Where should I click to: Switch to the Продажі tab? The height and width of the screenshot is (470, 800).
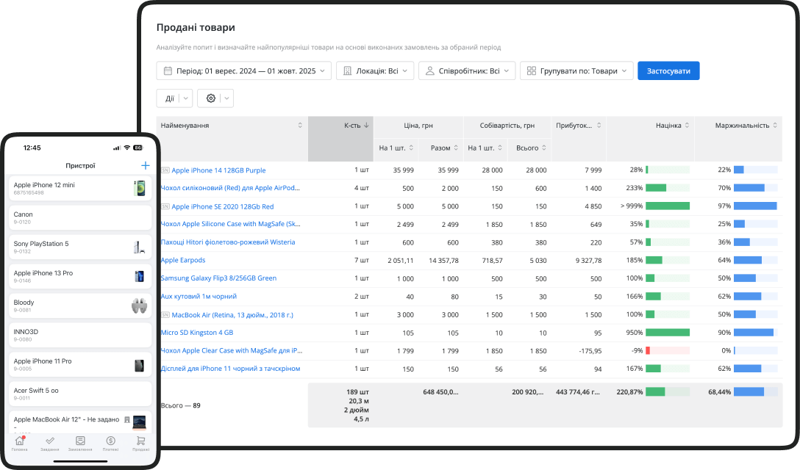coord(140,441)
